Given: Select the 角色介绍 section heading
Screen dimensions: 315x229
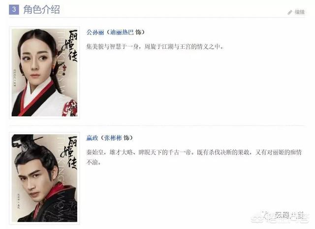Looking at the screenshot, I should click(41, 9).
